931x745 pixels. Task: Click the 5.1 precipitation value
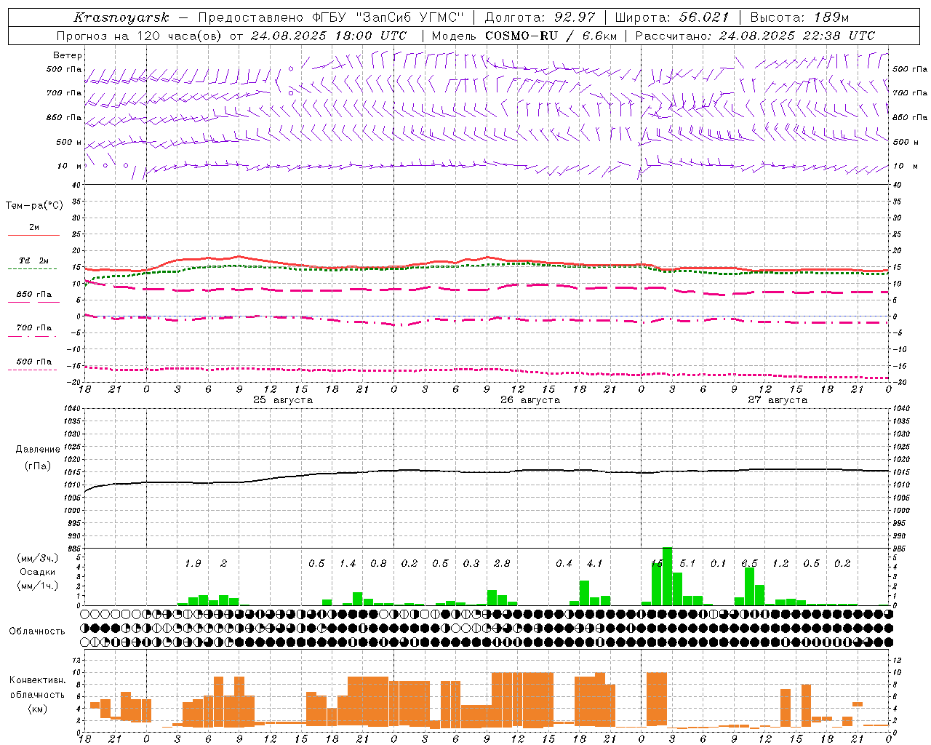(687, 564)
